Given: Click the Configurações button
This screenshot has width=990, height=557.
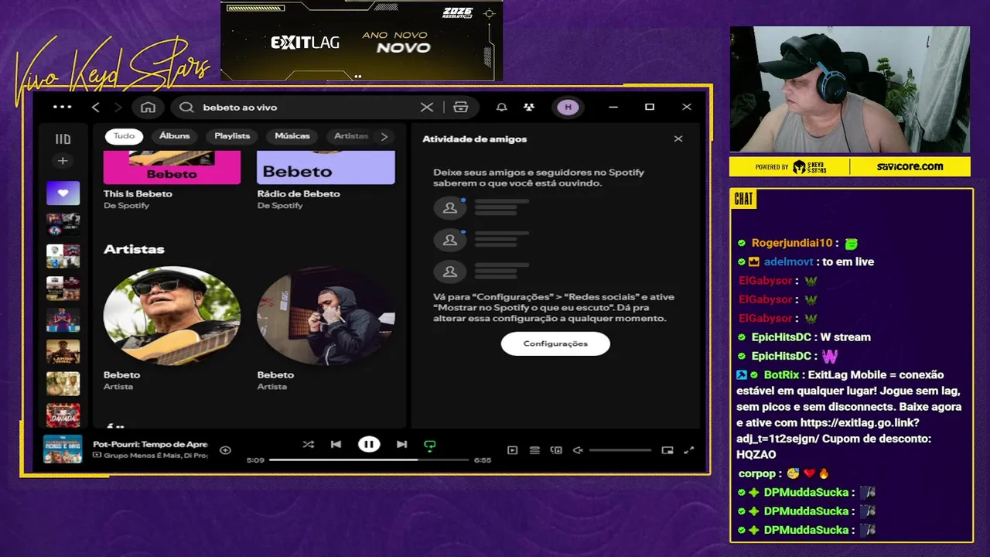Looking at the screenshot, I should tap(555, 343).
